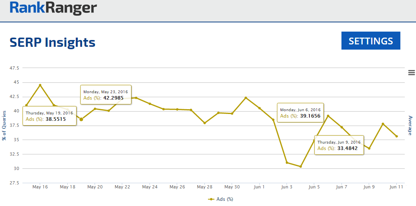Click the 'Average' right axis title
Image resolution: width=416 pixels, height=206 pixels.
click(410, 125)
